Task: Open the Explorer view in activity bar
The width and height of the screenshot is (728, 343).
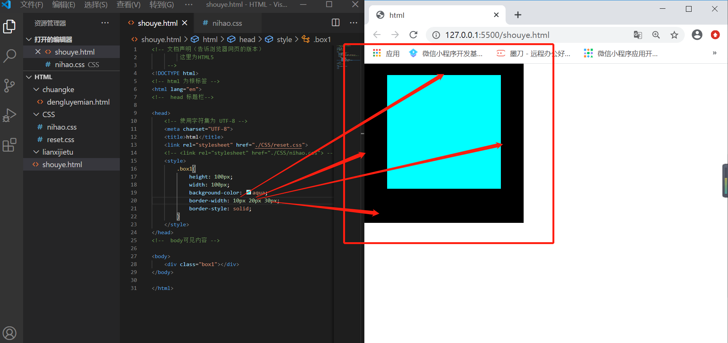Action: pyautogui.click(x=9, y=27)
